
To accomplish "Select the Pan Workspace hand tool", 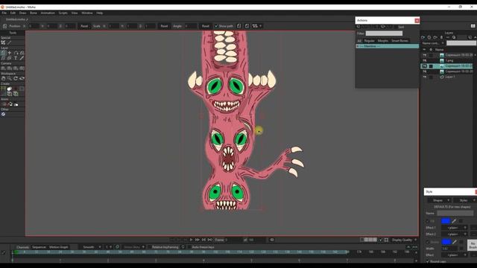I will (3, 78).
